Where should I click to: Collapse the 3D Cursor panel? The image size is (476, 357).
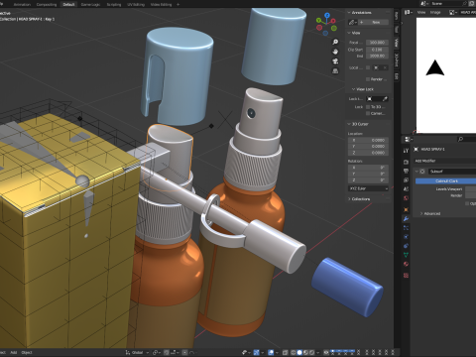349,124
